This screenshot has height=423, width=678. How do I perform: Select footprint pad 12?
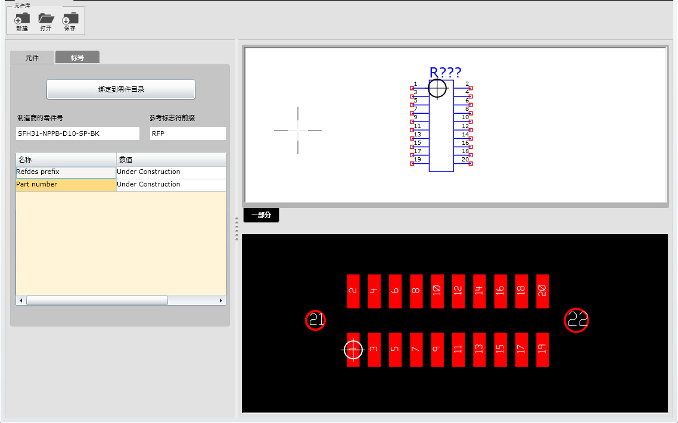point(458,291)
